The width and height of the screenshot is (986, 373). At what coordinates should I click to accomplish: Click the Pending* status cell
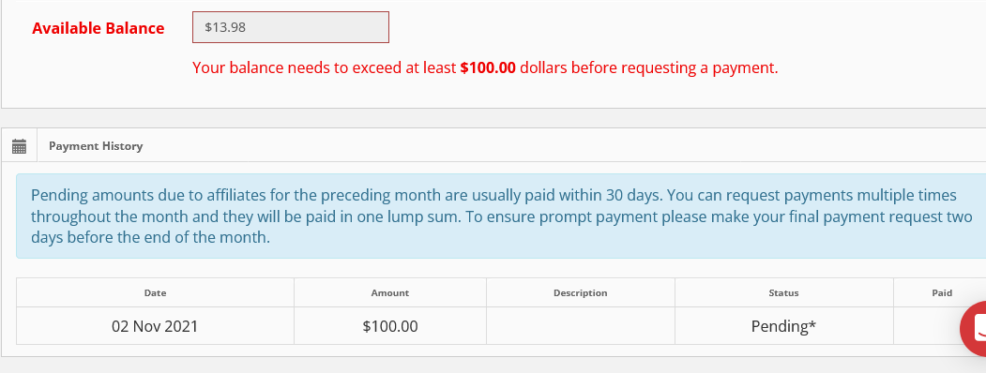click(783, 326)
